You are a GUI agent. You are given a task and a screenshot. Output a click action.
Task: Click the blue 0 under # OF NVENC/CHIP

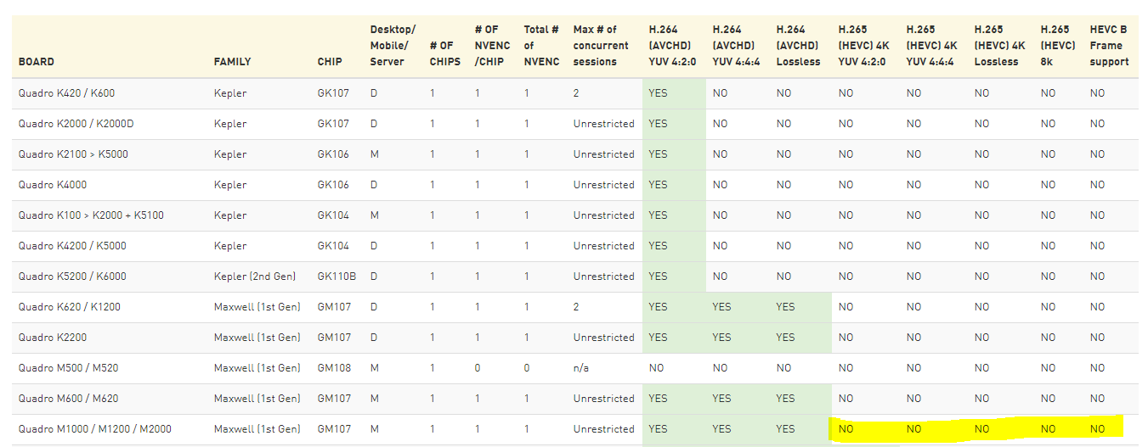tap(478, 368)
